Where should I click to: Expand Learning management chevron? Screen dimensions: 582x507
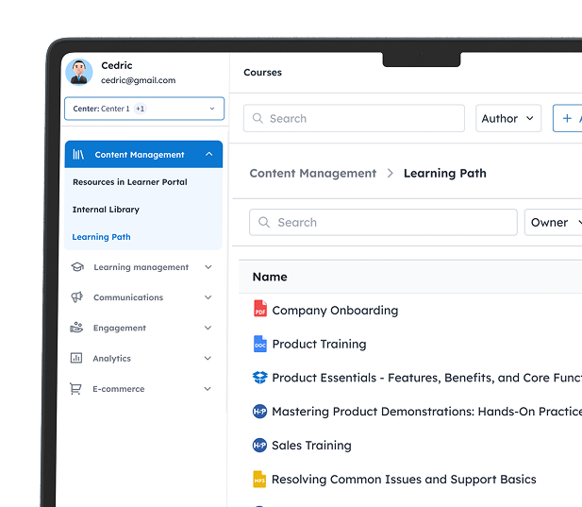(208, 267)
